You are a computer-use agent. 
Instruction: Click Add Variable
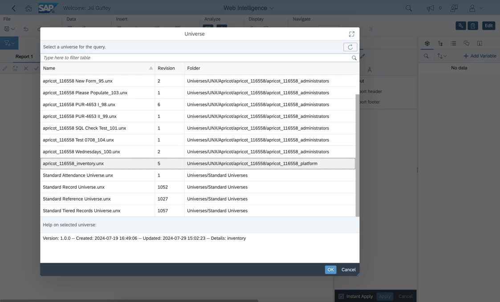480,56
